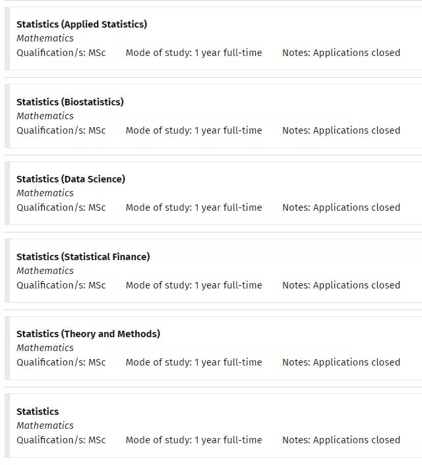Image resolution: width=422 pixels, height=465 pixels.
Task: Click Mathematics under Biostatistics
Action: [x=45, y=116]
